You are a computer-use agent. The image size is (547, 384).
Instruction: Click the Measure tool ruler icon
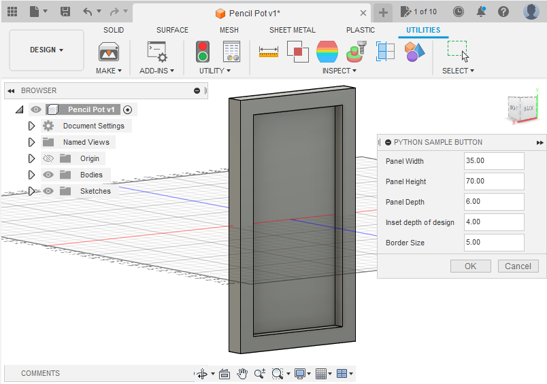tap(269, 51)
